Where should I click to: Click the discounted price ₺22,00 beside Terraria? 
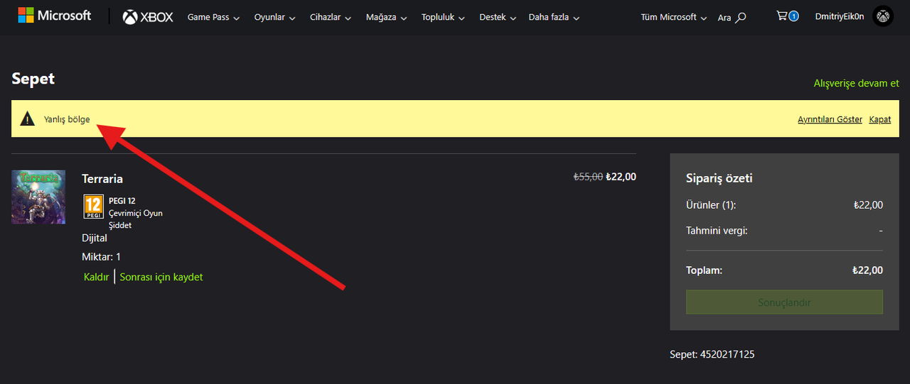(621, 177)
